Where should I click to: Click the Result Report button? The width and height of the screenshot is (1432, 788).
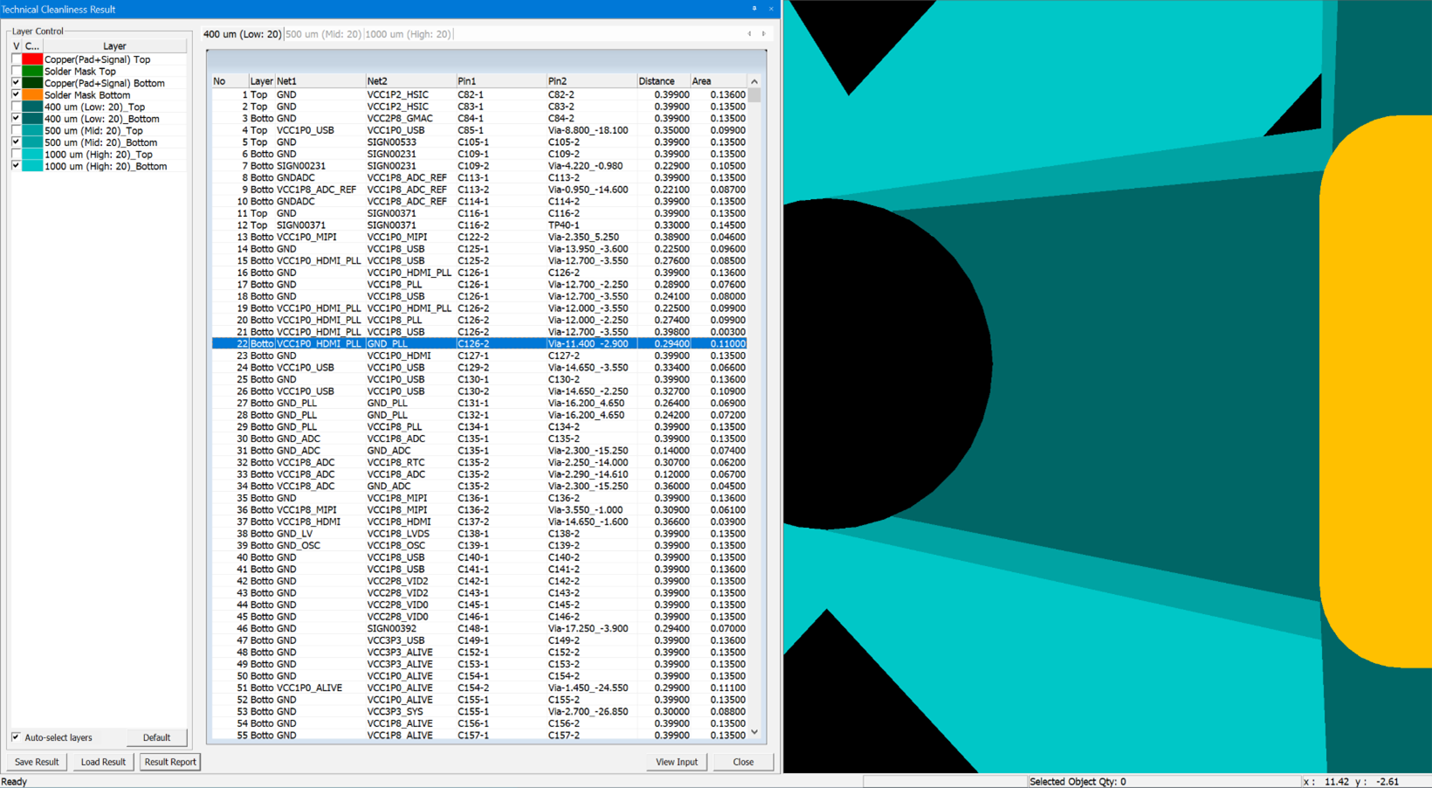click(x=169, y=762)
